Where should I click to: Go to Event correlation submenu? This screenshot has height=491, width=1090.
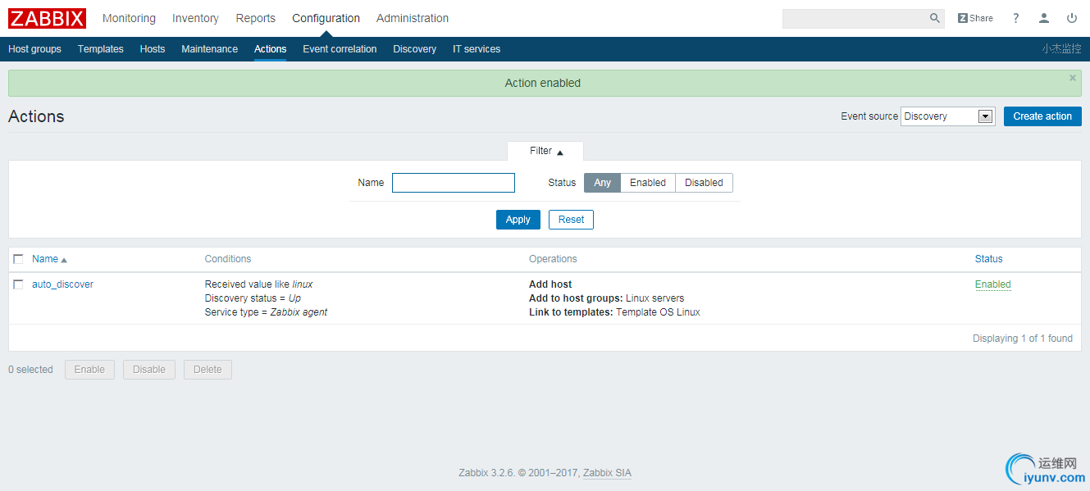340,49
